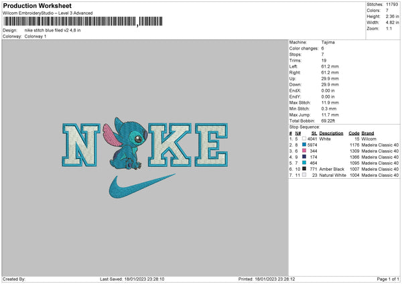
Task: Click the design name 'nike stitch blue filed v2'
Action: (52, 30)
